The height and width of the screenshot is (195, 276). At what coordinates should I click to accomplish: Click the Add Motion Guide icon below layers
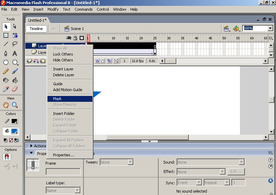pos(36,61)
